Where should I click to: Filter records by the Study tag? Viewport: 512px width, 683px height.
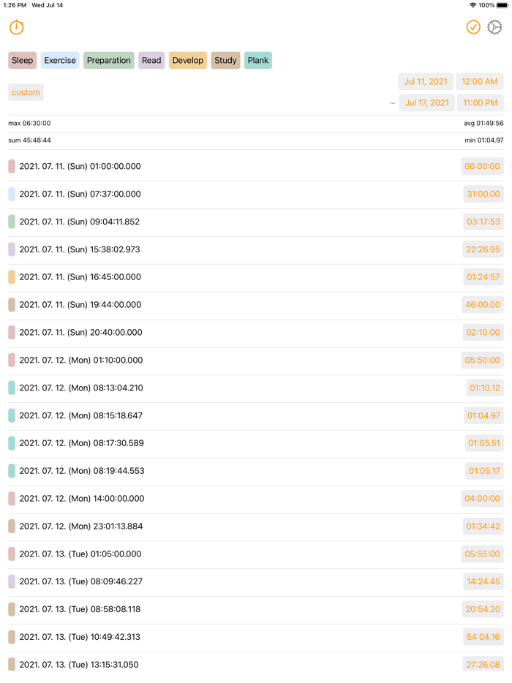225,61
